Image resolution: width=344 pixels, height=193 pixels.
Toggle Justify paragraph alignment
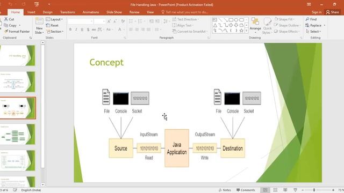[149, 29]
